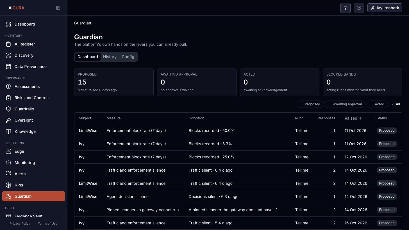Click the 'Blocks recorded · 8.3%' condition
The width and height of the screenshot is (409, 230).
pos(210,144)
